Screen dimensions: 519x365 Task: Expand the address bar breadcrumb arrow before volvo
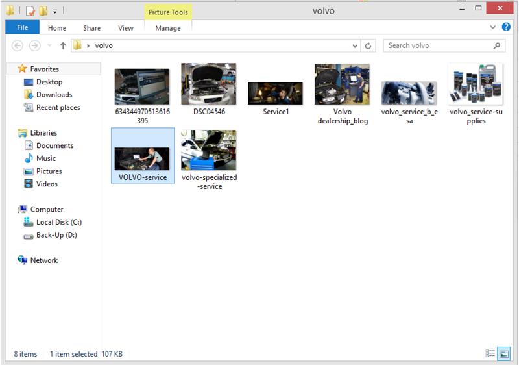pos(88,45)
